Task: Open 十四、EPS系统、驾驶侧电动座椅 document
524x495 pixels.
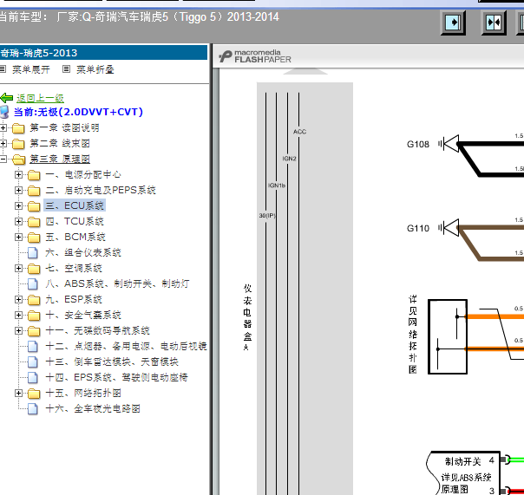Action: [x=116, y=377]
